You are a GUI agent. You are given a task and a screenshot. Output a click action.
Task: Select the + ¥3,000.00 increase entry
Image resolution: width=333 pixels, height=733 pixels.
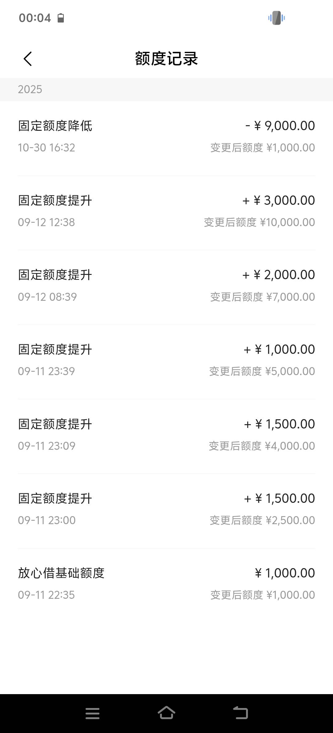click(166, 211)
